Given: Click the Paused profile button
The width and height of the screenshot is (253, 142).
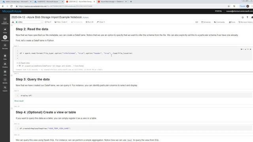Looking at the screenshot, I should [x=244, y=6].
